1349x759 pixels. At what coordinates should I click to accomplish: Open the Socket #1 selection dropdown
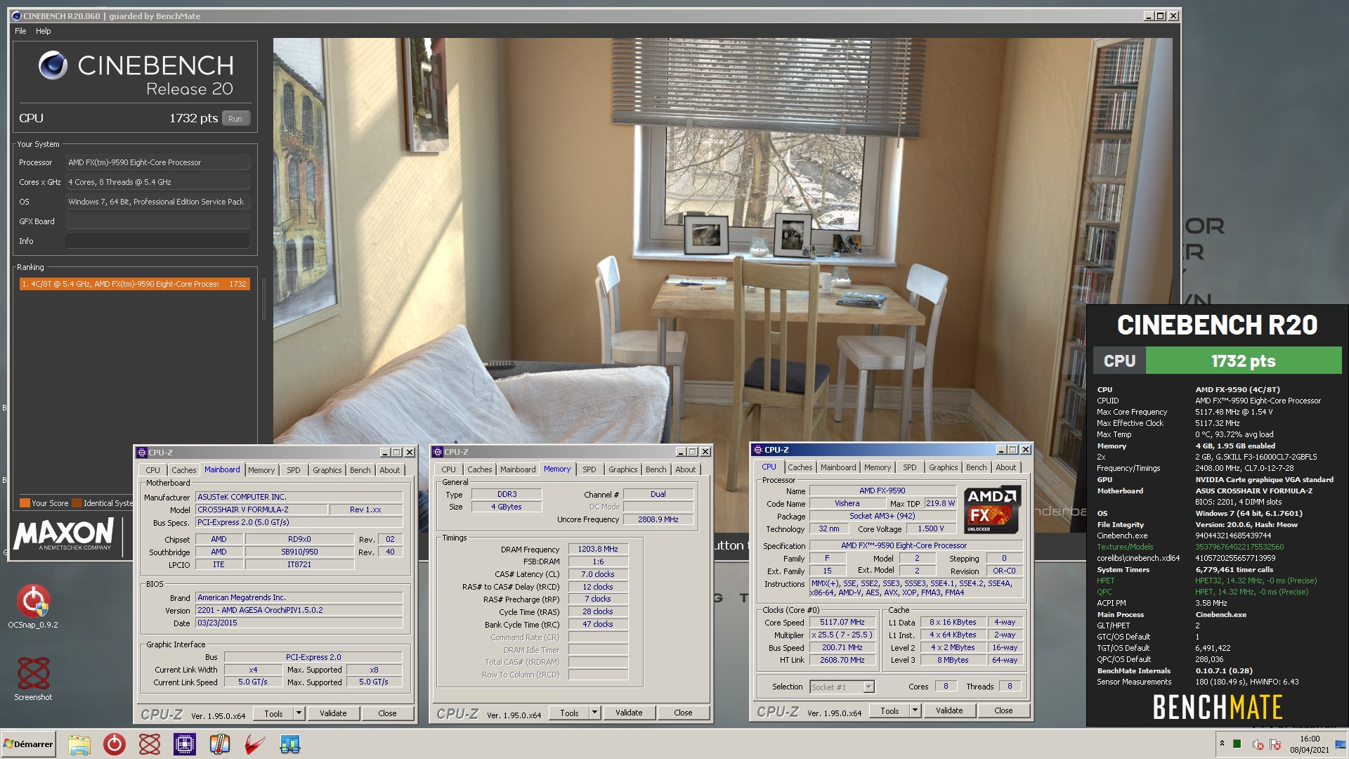pos(842,687)
